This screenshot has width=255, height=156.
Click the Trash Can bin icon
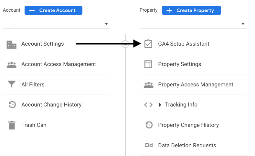coord(12,125)
